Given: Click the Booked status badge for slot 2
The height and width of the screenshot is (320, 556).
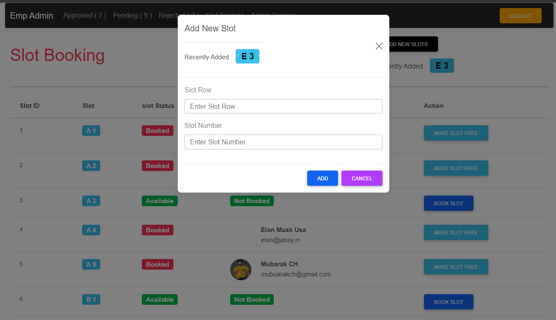Looking at the screenshot, I should (x=157, y=166).
